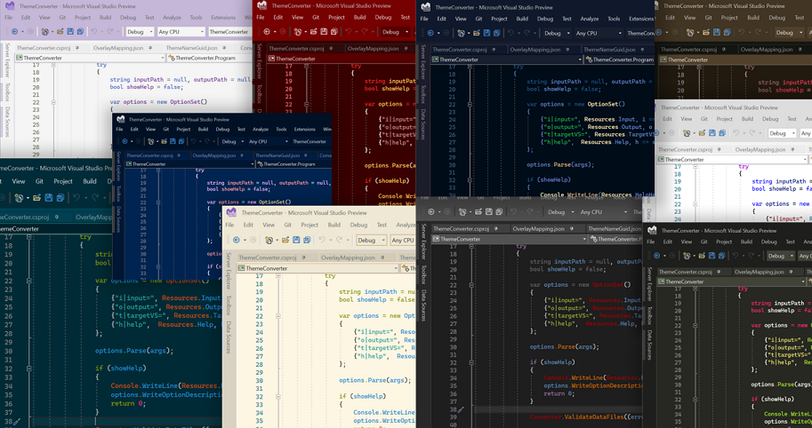Open Data Sources side tab in light purple window
This screenshot has height=428, width=812.
[7, 122]
